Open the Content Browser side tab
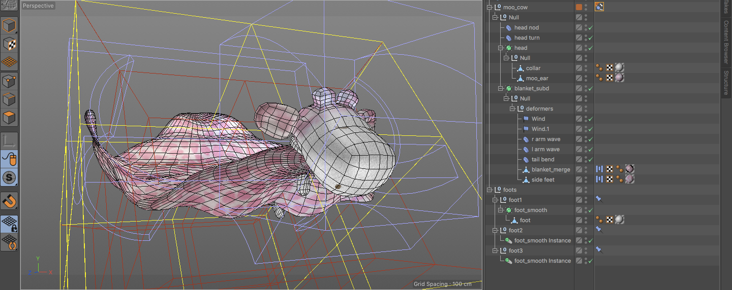 [x=726, y=41]
